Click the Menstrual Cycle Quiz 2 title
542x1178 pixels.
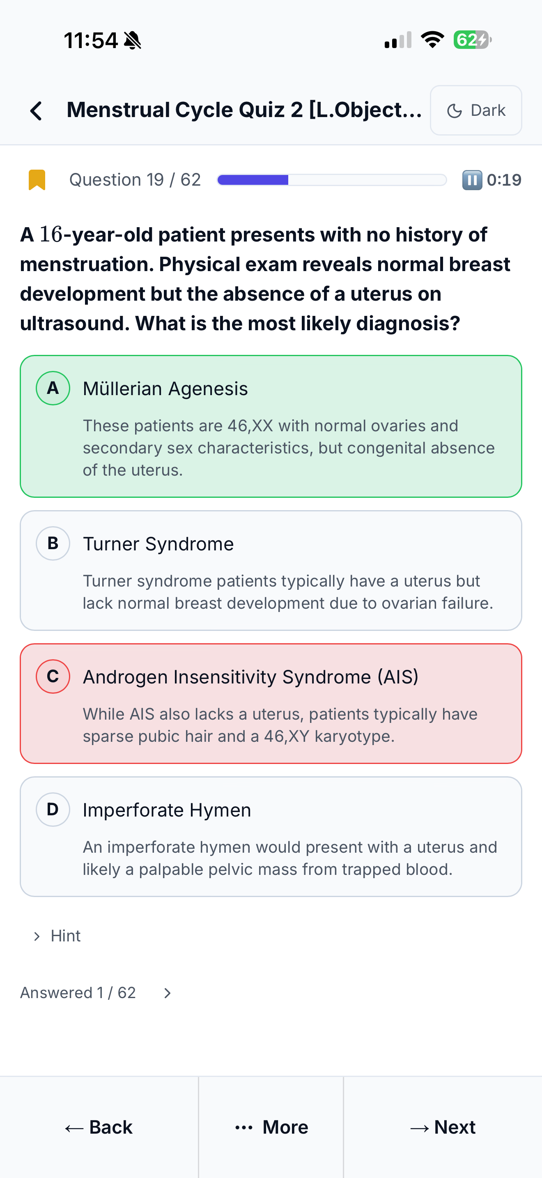tap(244, 110)
